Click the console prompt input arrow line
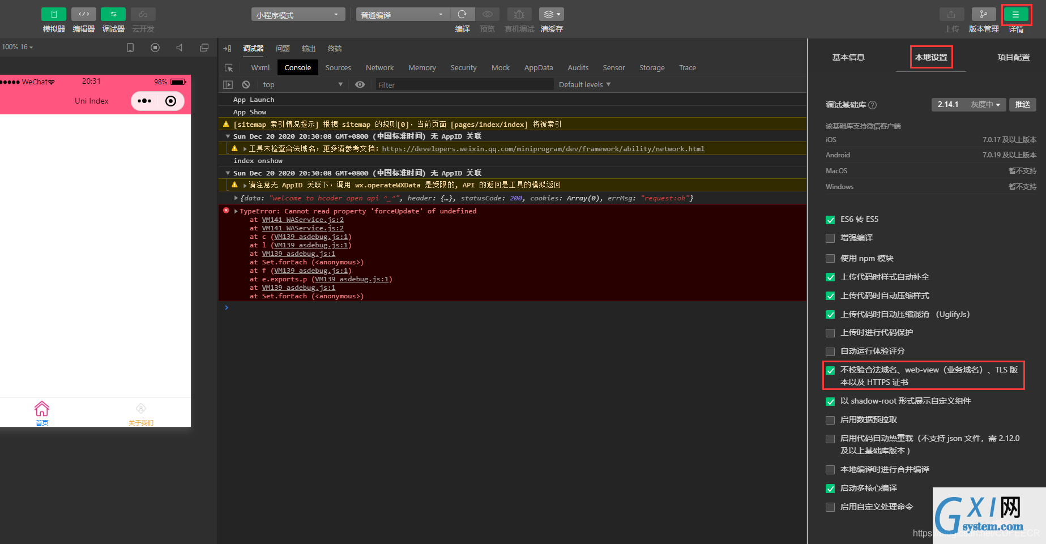This screenshot has height=544, width=1046. (x=513, y=307)
